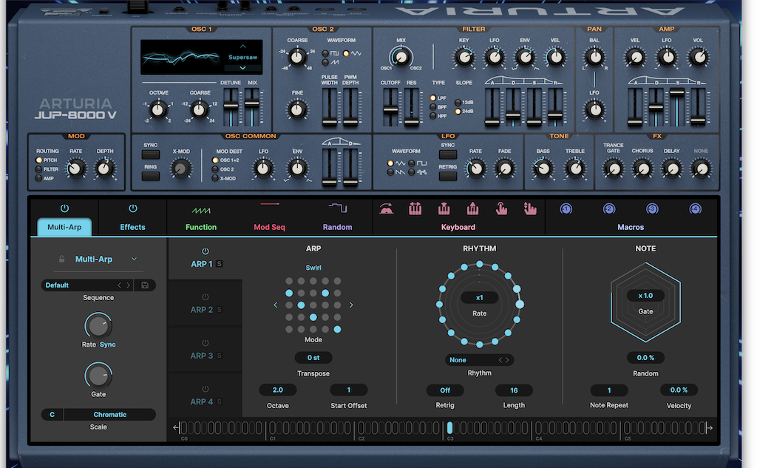This screenshot has height=468, width=757.
Task: Select the ARP 2 slot
Action: coord(206,305)
